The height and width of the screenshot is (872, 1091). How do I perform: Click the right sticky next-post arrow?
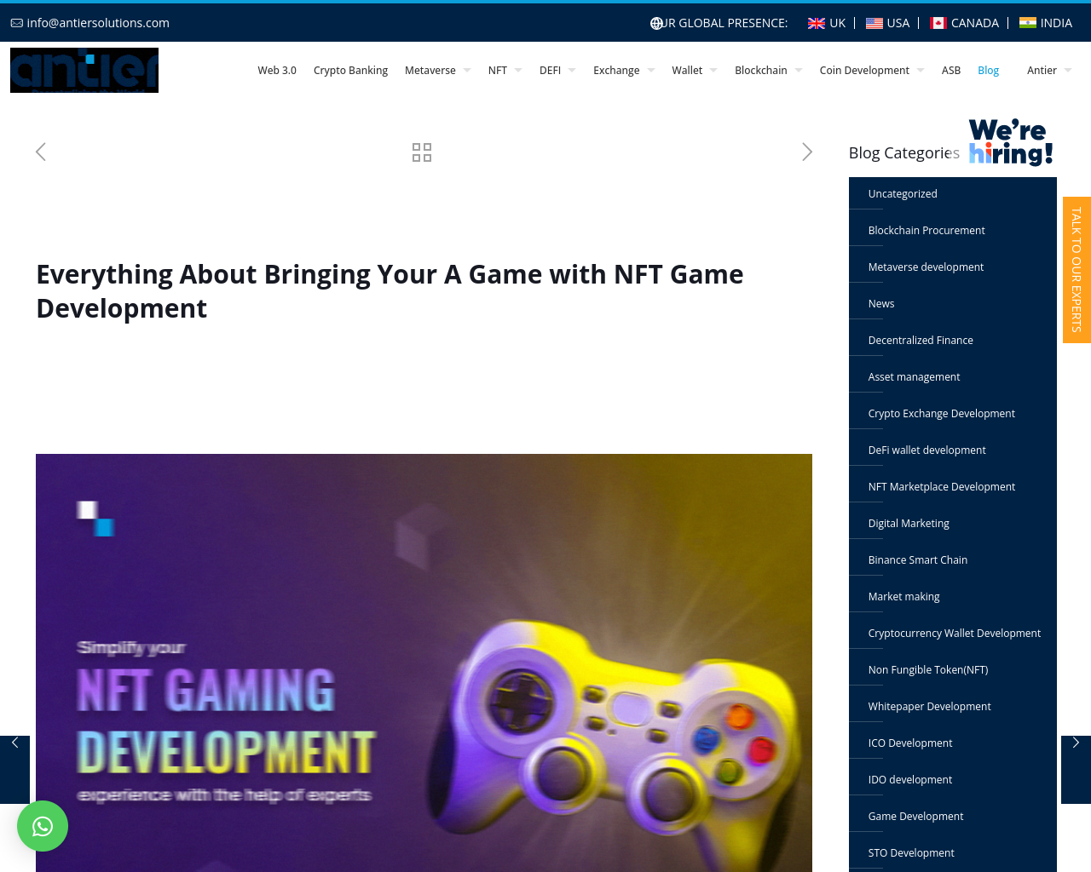(1076, 770)
